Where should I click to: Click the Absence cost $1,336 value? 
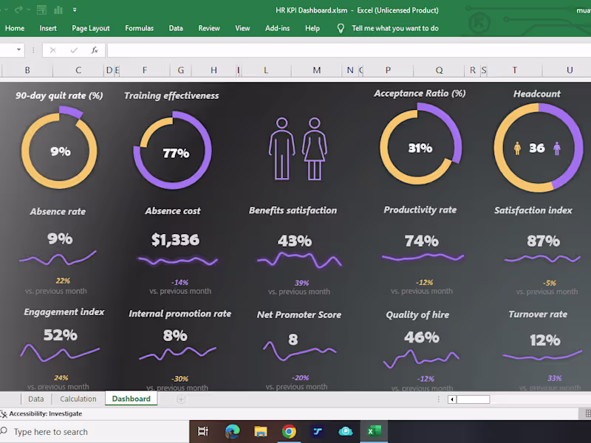[175, 239]
